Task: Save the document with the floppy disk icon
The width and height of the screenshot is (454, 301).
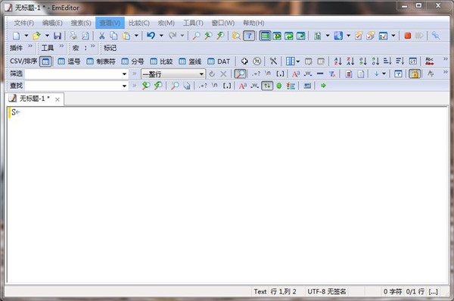Action: [58, 36]
